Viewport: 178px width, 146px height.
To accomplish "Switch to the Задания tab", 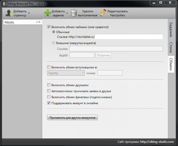I will 171,29.
